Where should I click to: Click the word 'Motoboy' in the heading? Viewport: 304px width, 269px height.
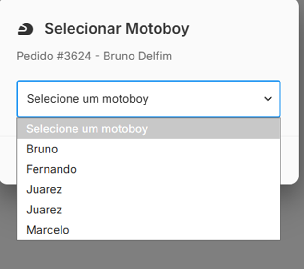[158, 29]
